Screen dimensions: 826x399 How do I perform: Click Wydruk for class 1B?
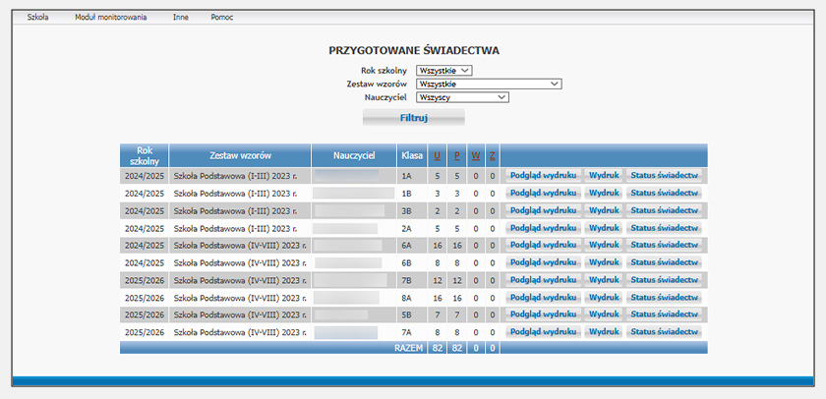603,194
